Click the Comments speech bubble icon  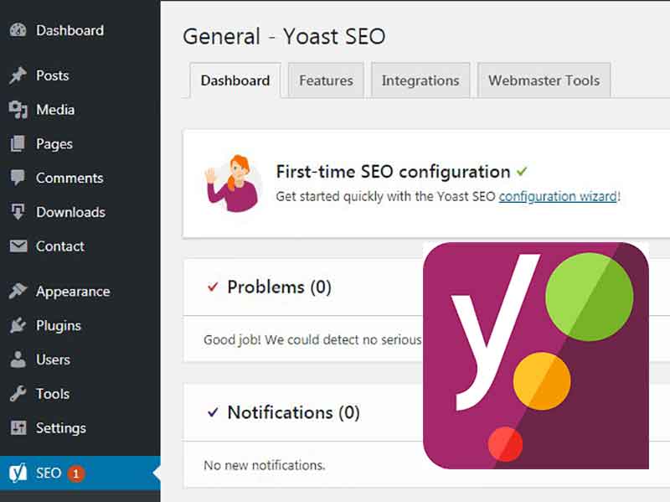pos(18,178)
